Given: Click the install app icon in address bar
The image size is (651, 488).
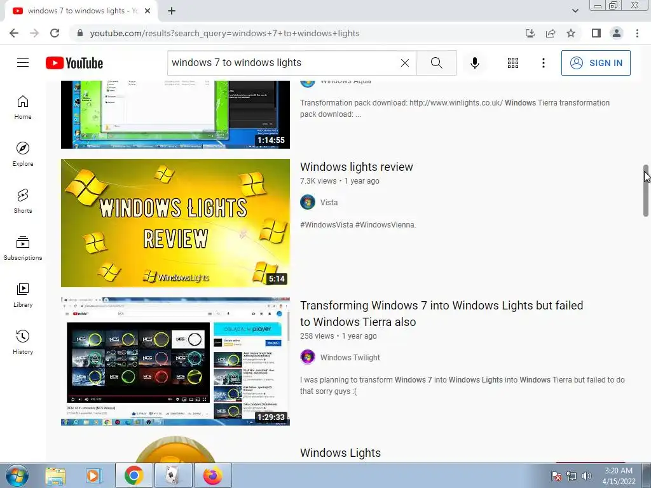Looking at the screenshot, I should point(530,33).
